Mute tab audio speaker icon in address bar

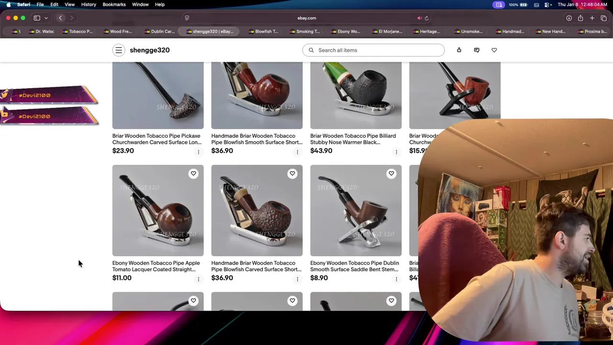pos(420,18)
